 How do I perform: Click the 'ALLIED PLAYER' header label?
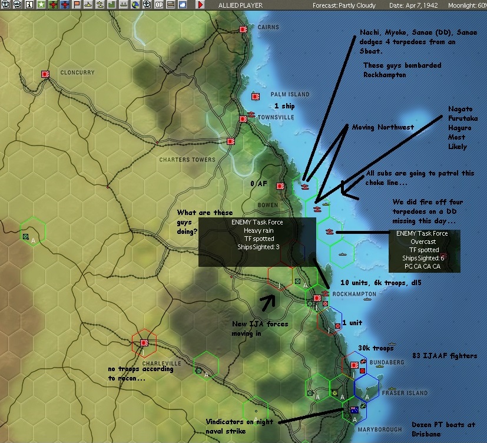[x=240, y=5]
